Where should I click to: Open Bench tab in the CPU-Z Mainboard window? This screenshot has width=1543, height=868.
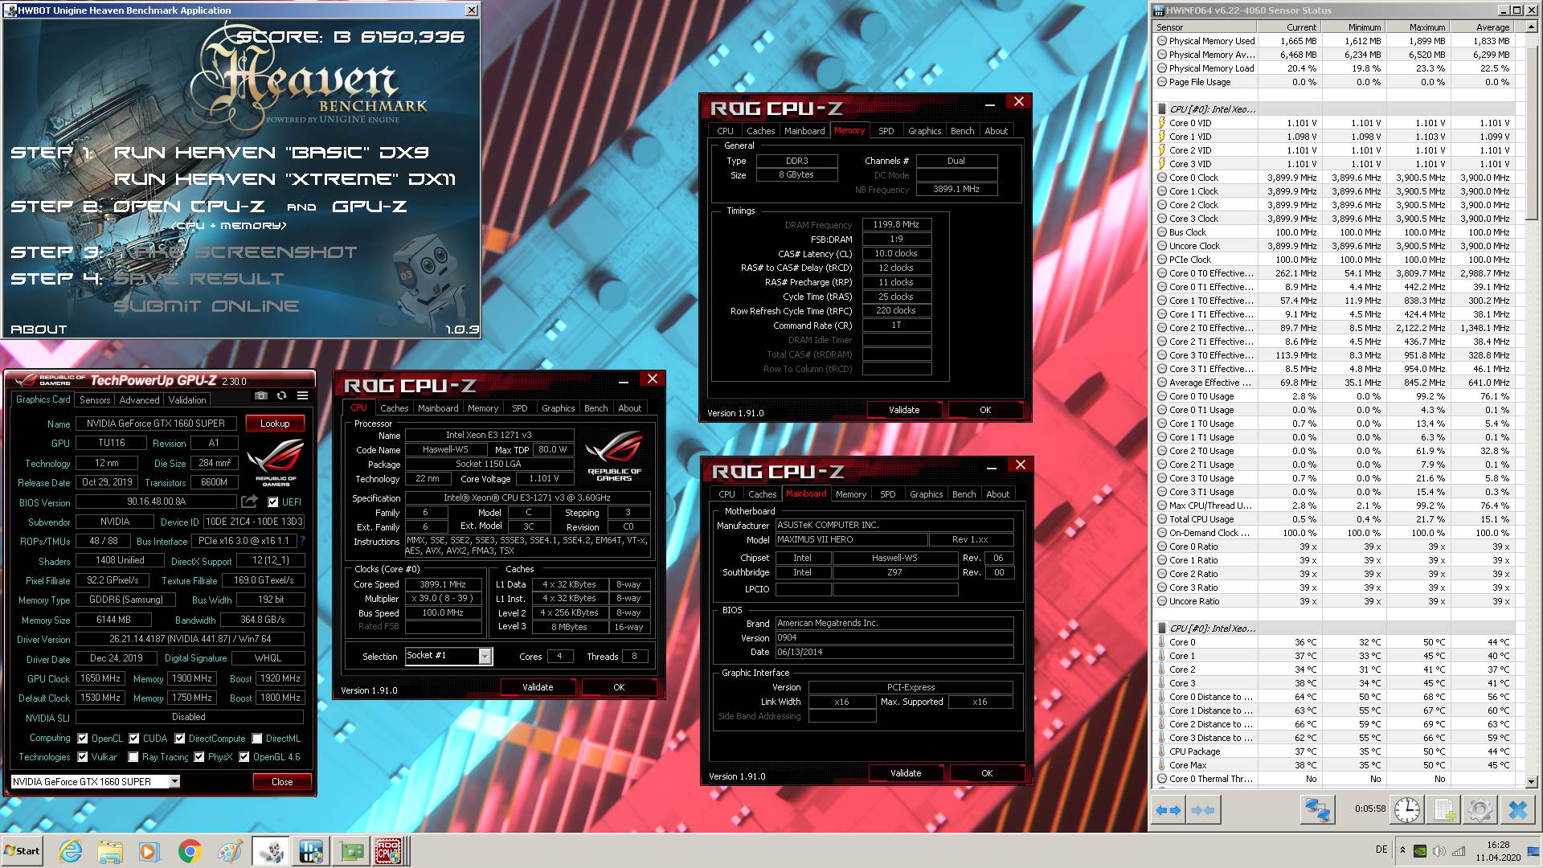coord(964,494)
